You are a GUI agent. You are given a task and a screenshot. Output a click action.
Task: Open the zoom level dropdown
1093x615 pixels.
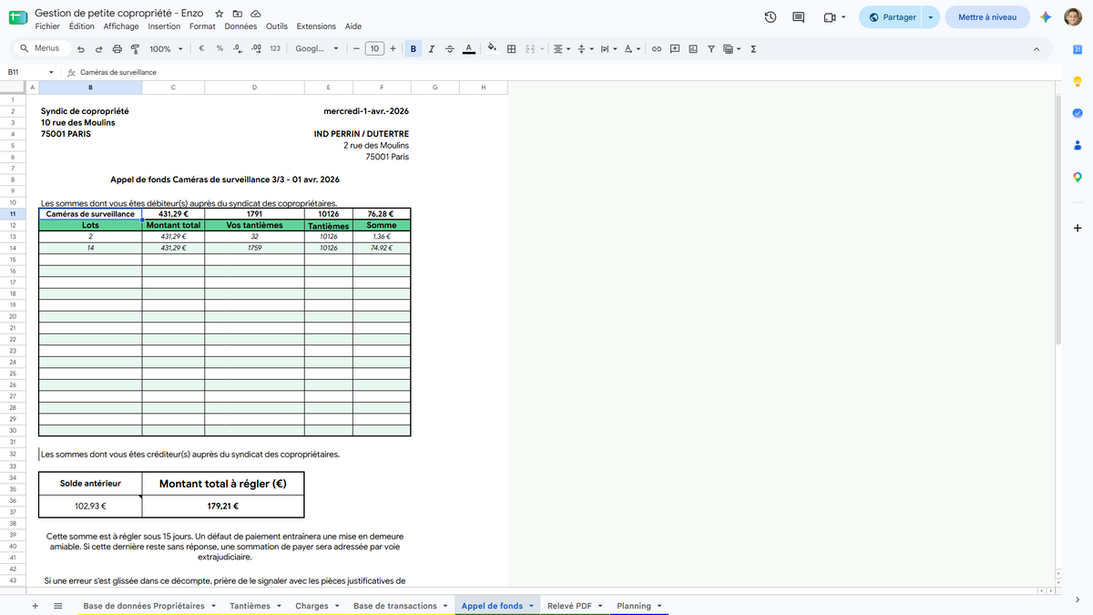click(x=166, y=49)
